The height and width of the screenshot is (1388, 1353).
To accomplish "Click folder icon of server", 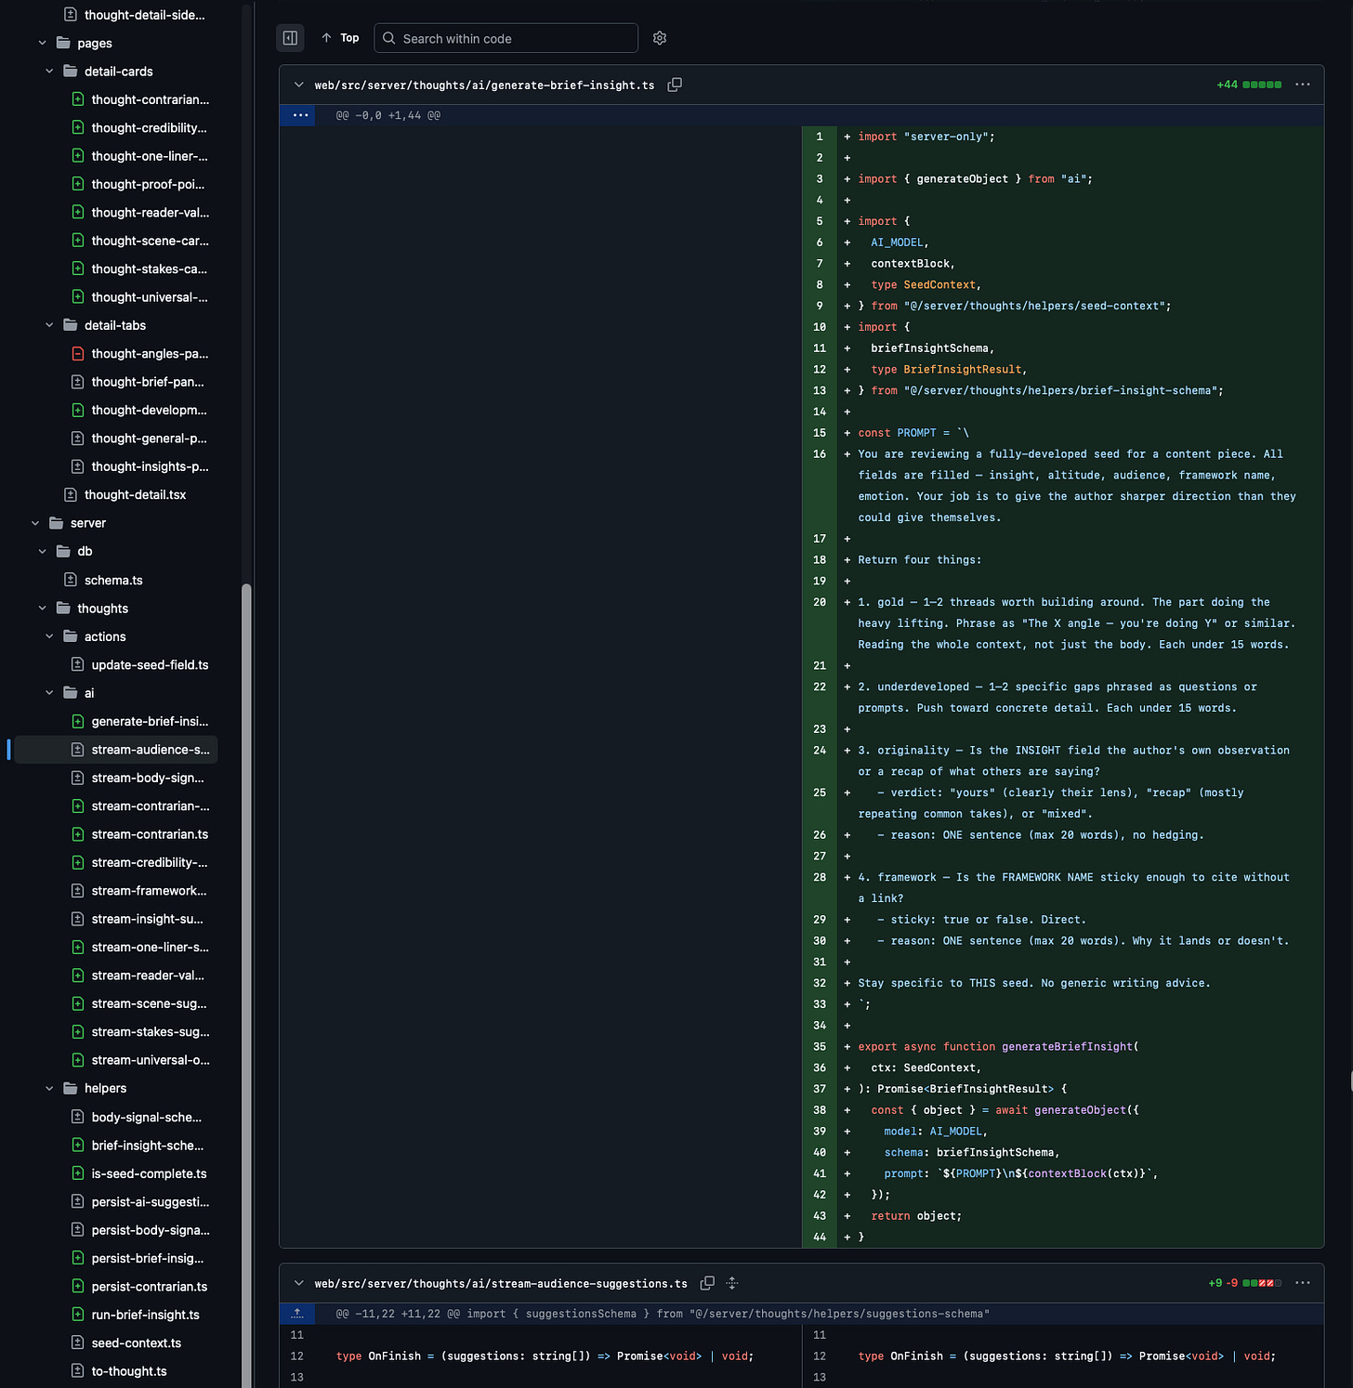I will [x=57, y=523].
